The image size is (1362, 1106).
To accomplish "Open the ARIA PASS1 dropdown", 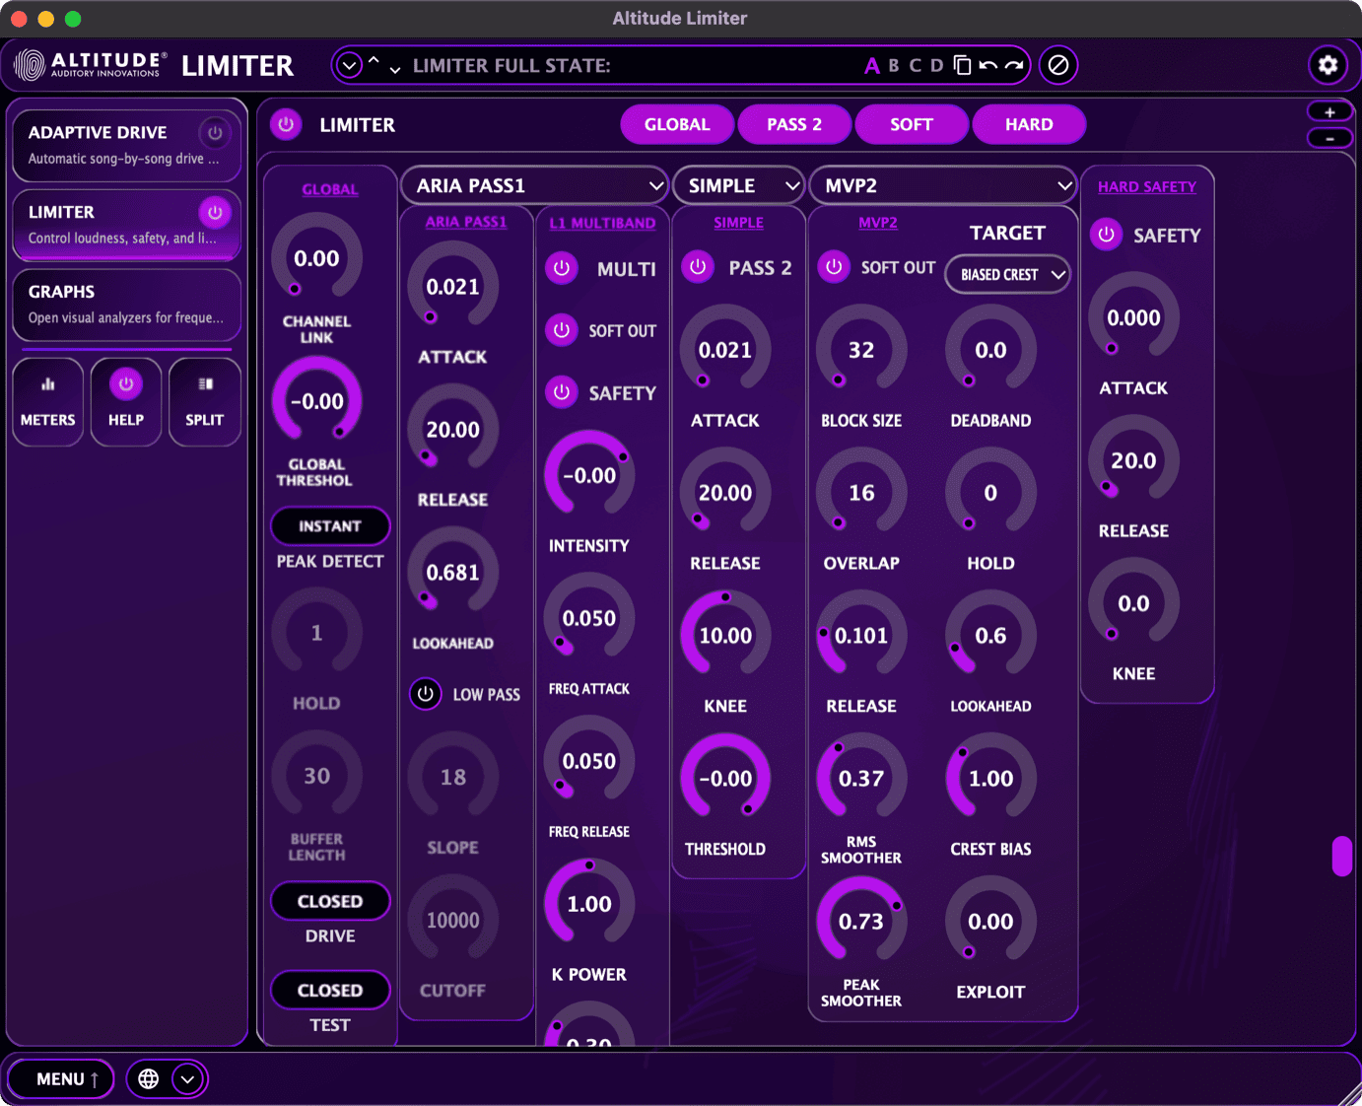I will point(535,185).
